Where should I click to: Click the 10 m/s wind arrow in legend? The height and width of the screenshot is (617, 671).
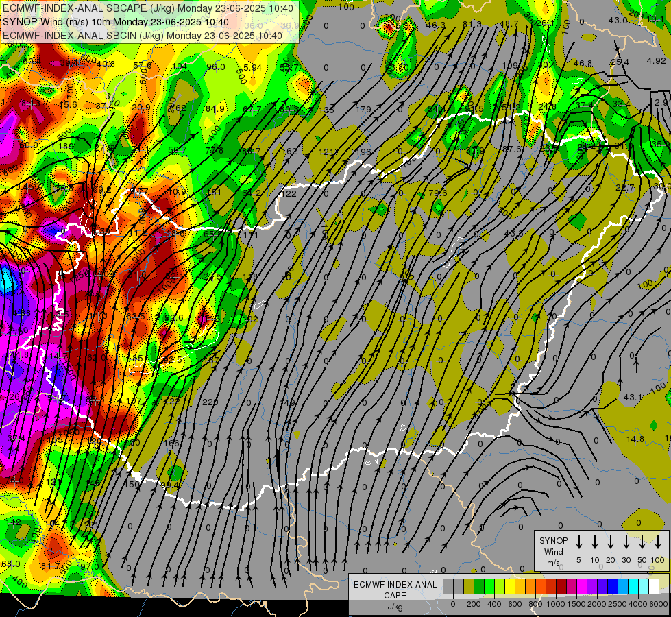(x=595, y=542)
